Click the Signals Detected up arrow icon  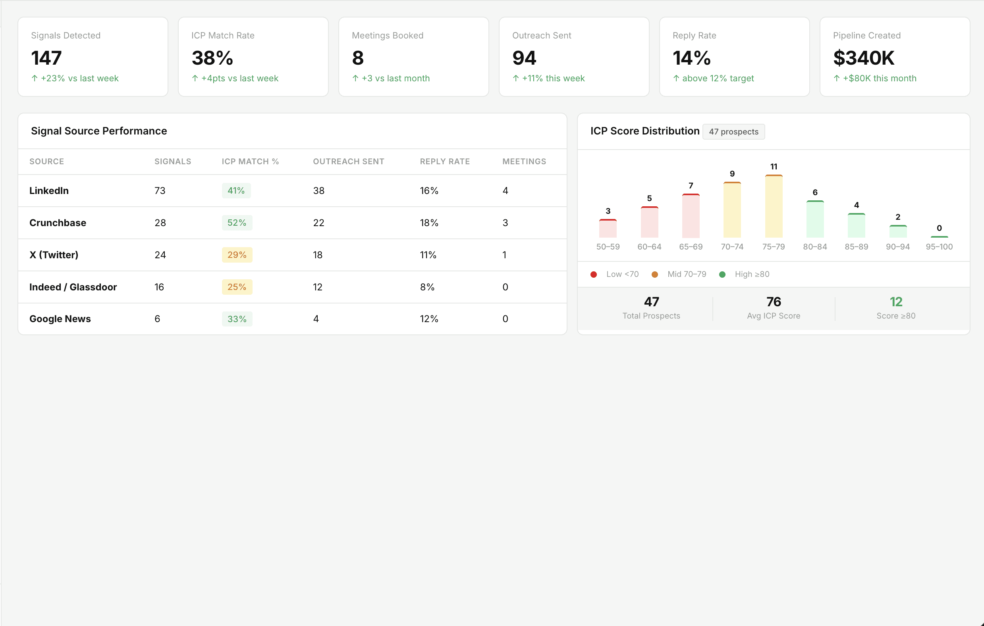(x=35, y=78)
